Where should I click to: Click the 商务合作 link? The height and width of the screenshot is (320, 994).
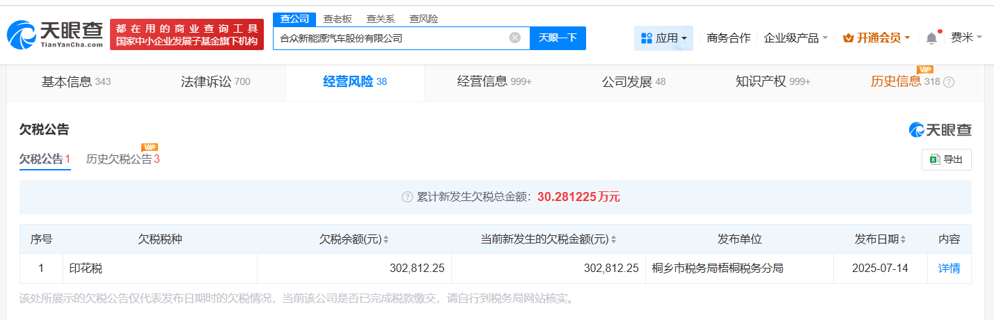[x=728, y=38]
